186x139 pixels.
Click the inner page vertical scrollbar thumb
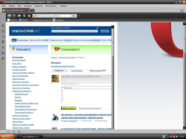point(113,42)
